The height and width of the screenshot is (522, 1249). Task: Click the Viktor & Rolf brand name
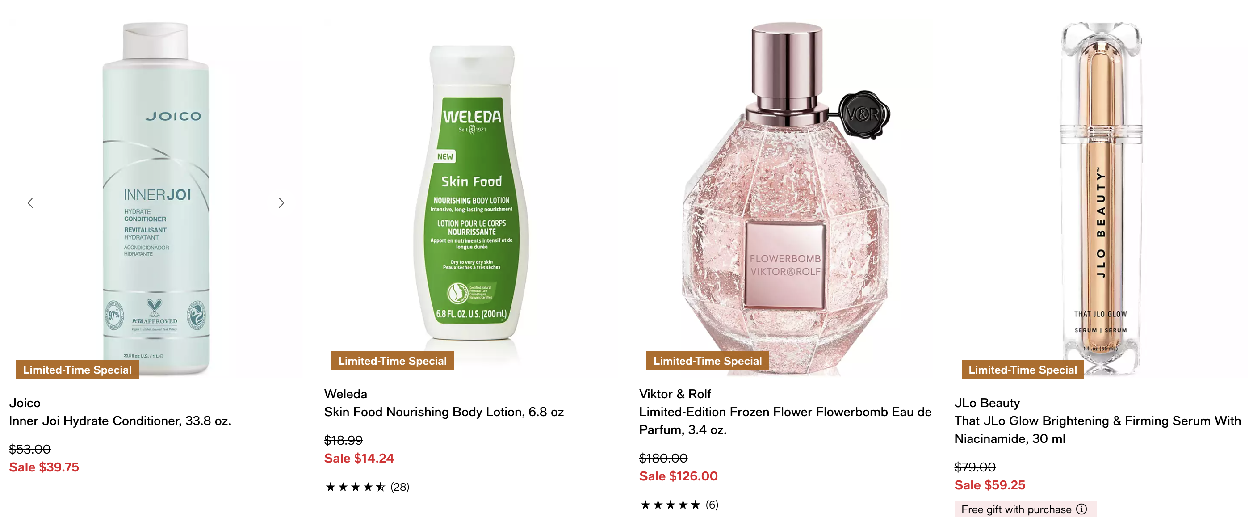pyautogui.click(x=675, y=394)
